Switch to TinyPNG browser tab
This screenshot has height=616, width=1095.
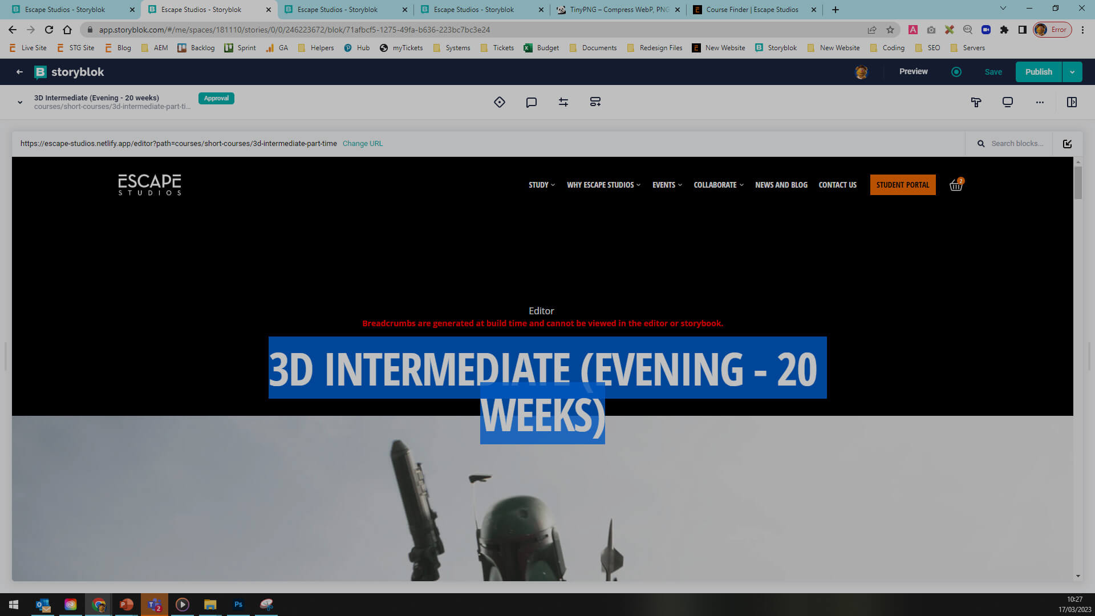619,10
